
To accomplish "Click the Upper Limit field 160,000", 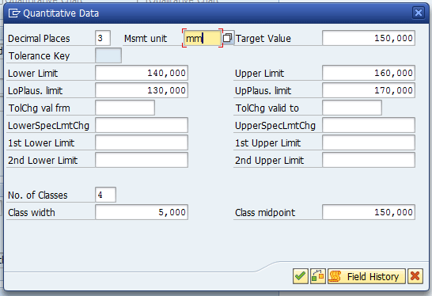I will [369, 73].
